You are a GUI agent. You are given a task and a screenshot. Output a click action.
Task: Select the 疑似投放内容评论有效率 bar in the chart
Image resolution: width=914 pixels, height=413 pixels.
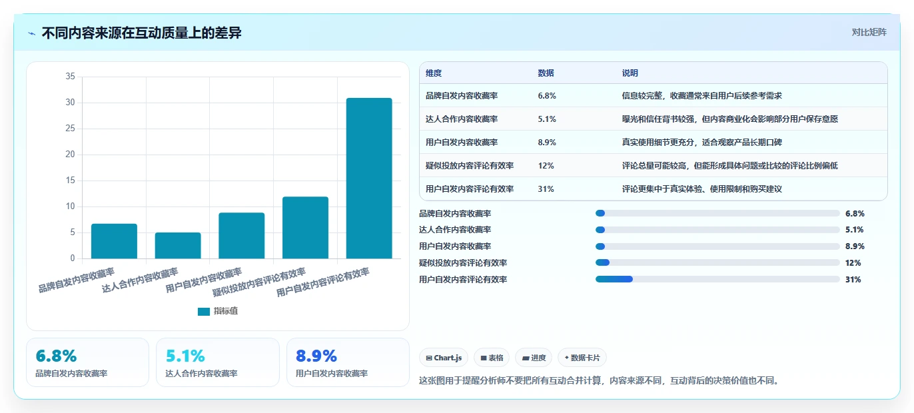pos(305,228)
